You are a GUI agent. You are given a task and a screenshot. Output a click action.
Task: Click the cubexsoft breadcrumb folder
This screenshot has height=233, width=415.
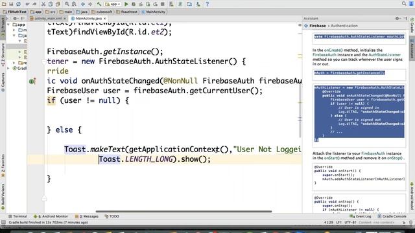102,12
